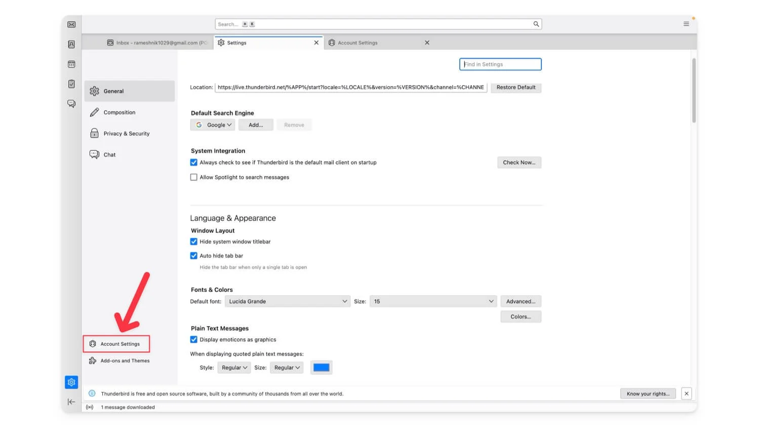Open the hamburger application menu
This screenshot has height=427, width=759.
point(686,24)
